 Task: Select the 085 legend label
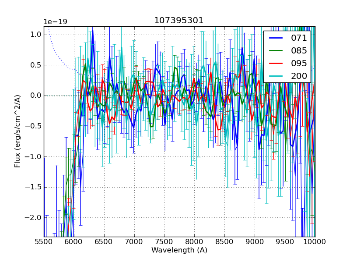point(299,50)
